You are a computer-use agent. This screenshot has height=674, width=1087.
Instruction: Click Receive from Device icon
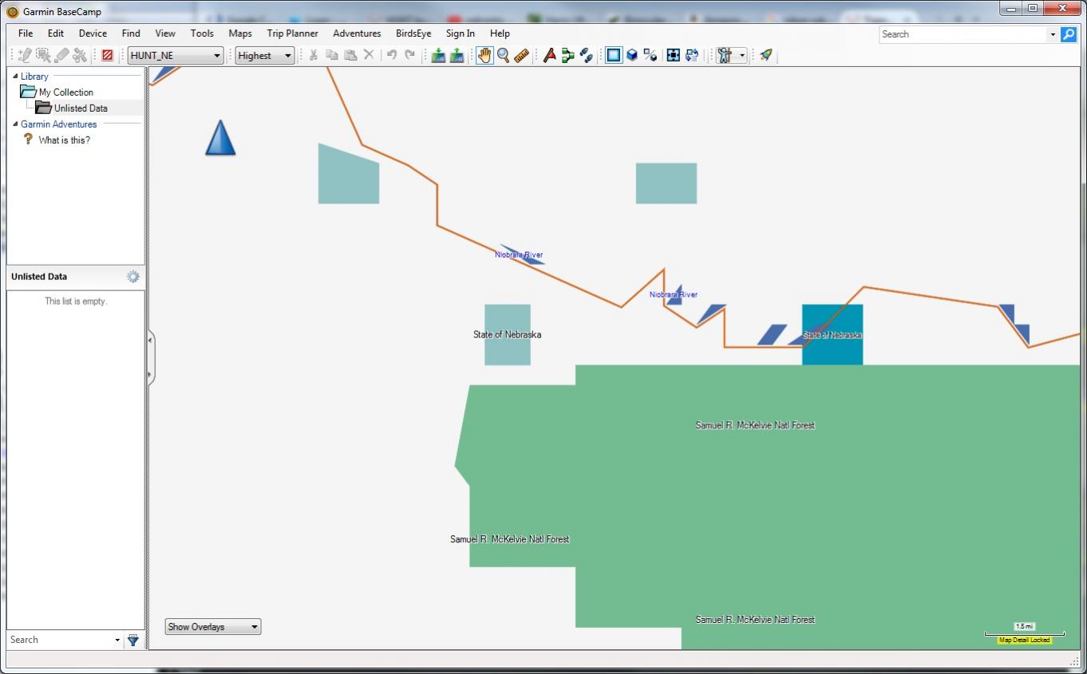pos(457,55)
